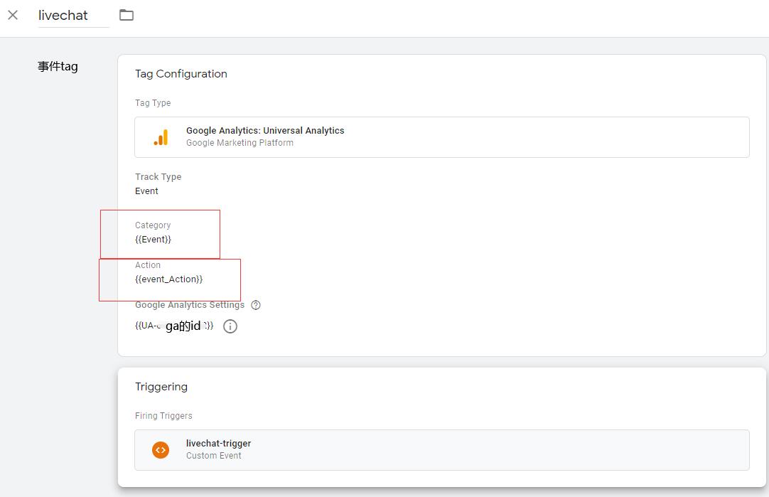The width and height of the screenshot is (769, 497).
Task: Select the Google Analytics bar chart icon
Action: pyautogui.click(x=161, y=137)
